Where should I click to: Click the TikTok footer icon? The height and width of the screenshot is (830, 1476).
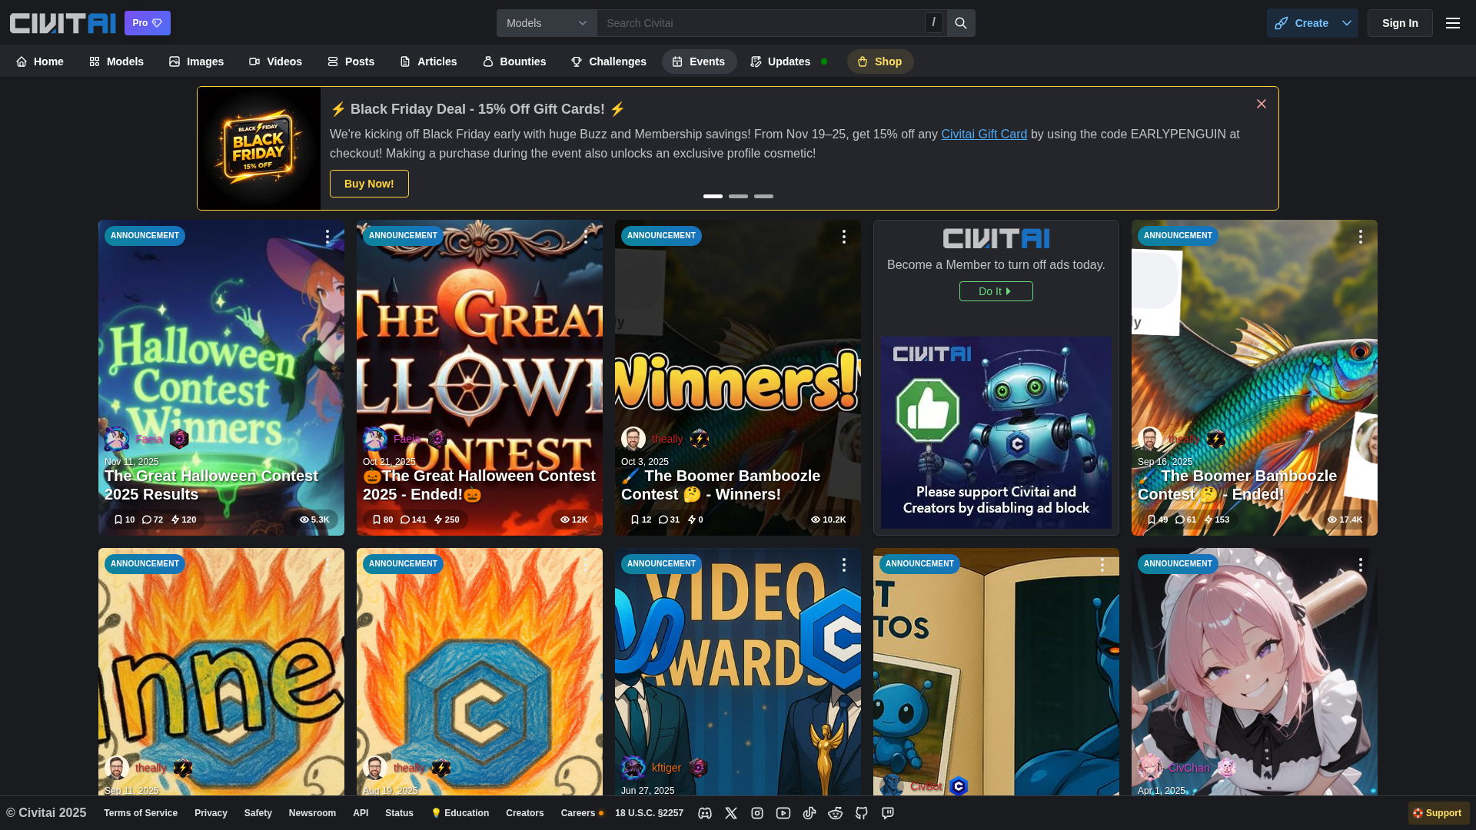pyautogui.click(x=809, y=813)
